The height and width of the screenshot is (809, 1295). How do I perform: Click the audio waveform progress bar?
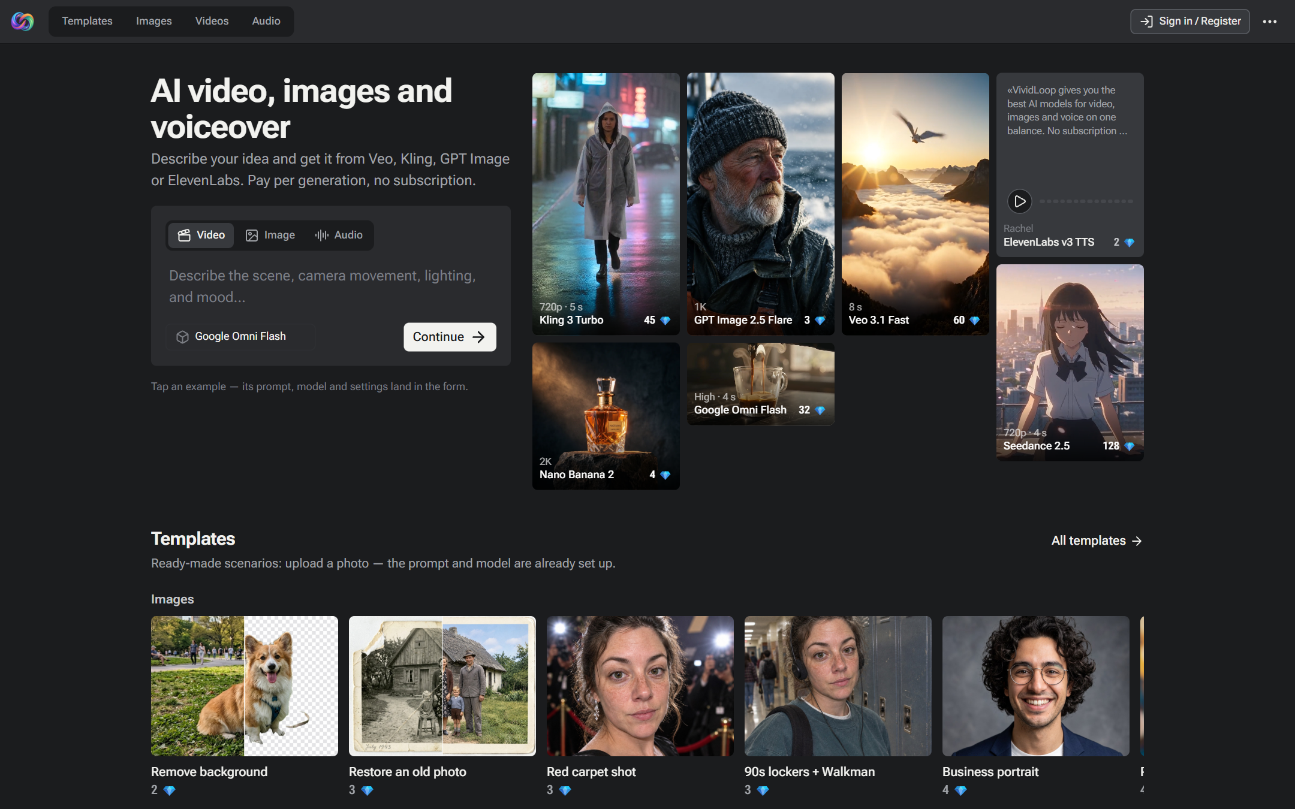1086,201
